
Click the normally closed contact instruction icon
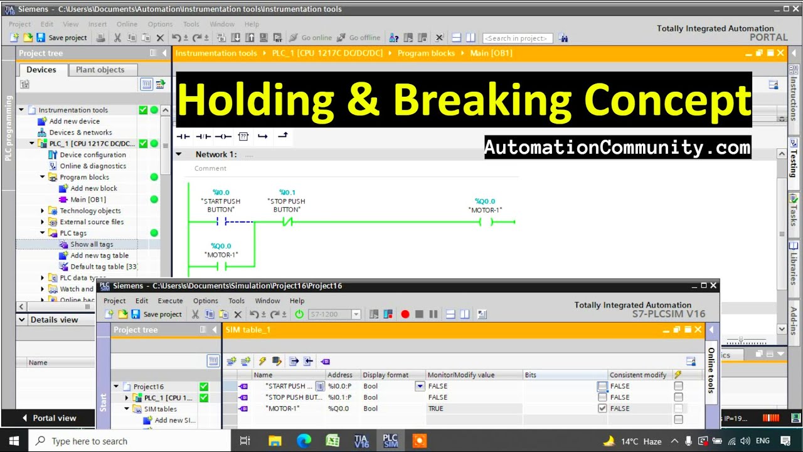203,136
